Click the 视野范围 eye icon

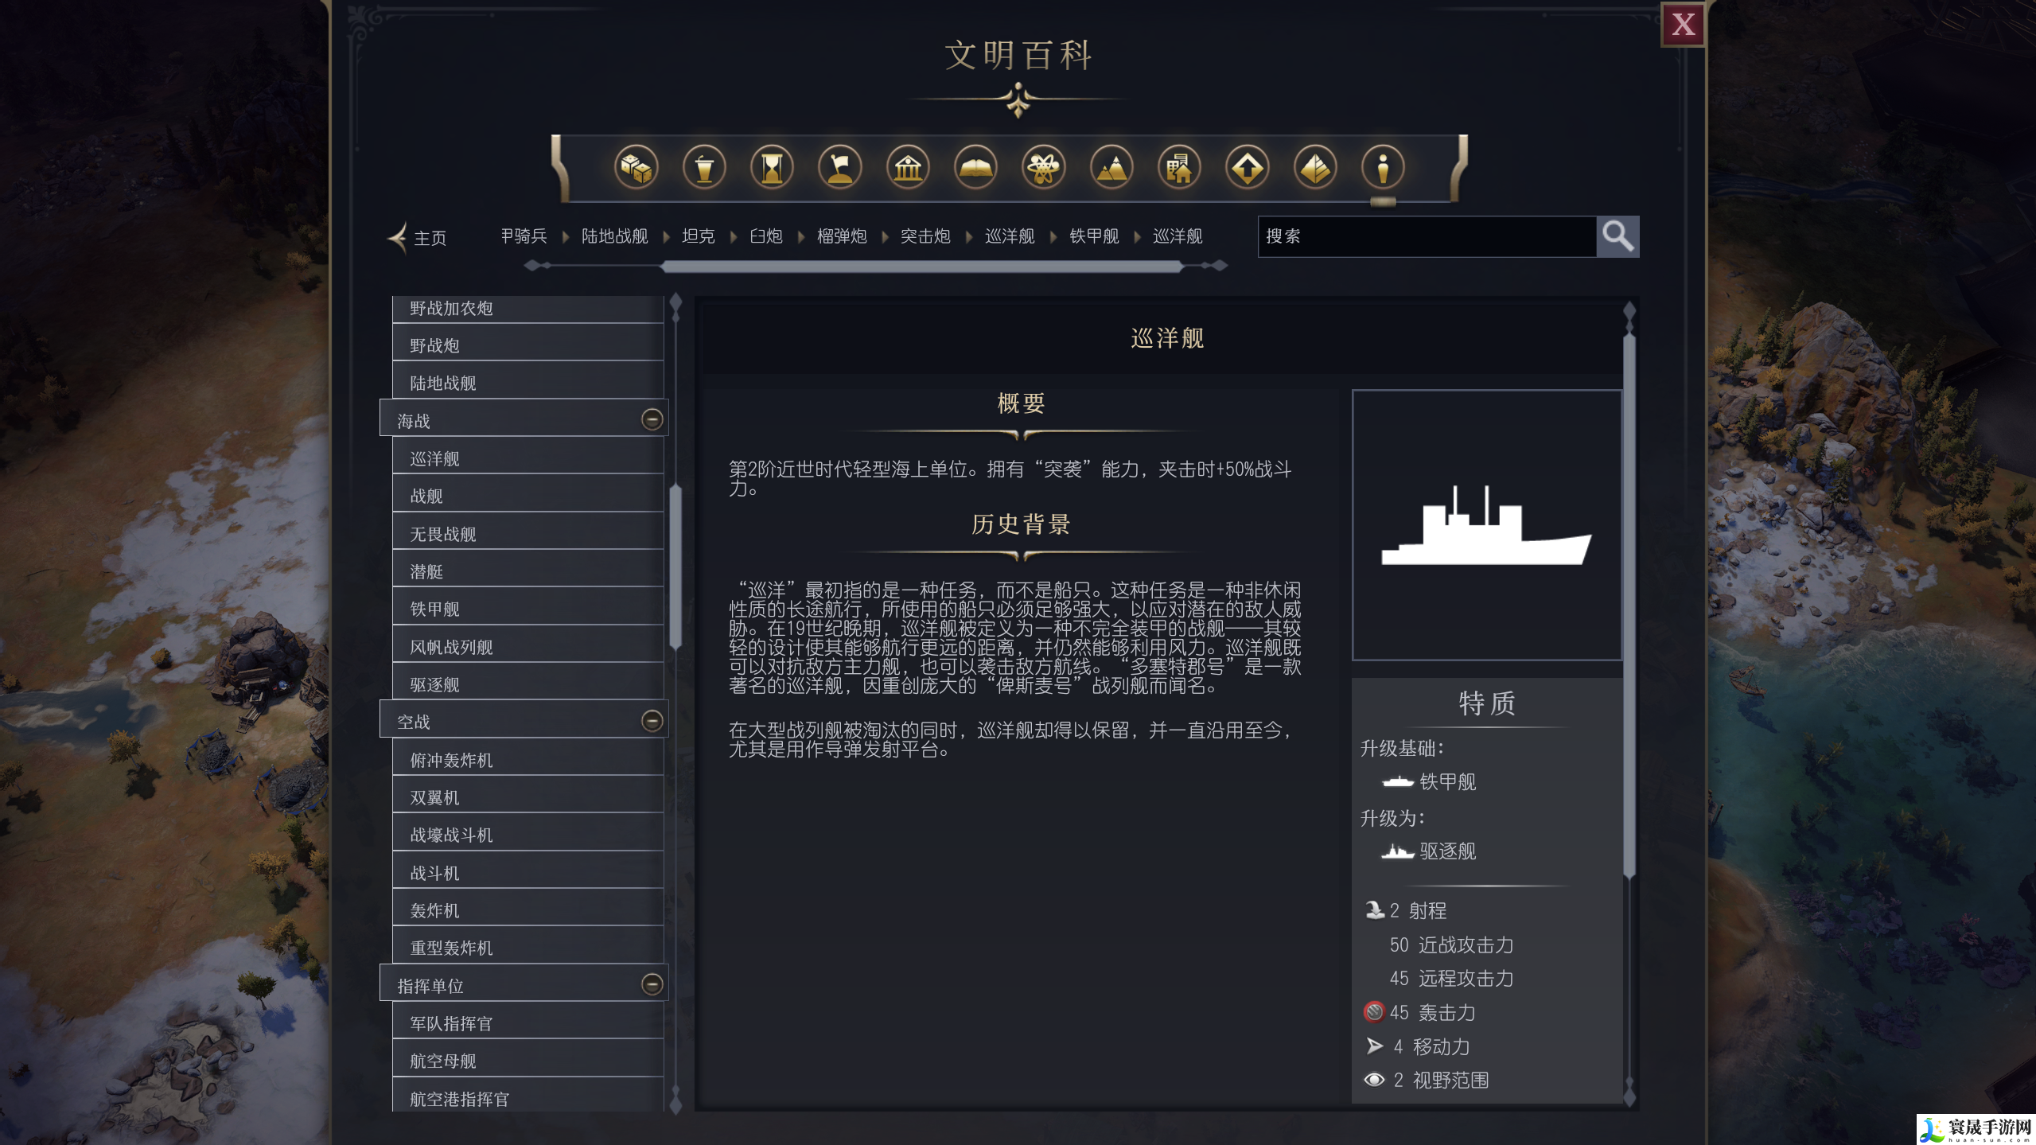pyautogui.click(x=1374, y=1081)
